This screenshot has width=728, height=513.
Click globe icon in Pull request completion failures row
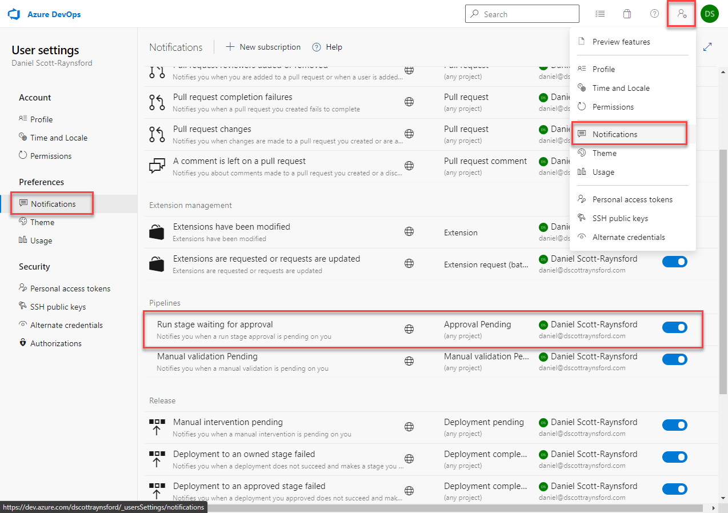tap(409, 102)
